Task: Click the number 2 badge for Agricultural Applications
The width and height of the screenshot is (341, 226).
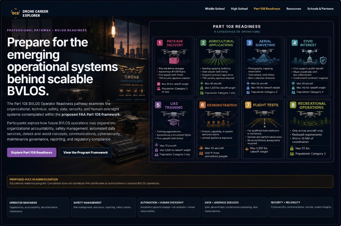Action: click(203, 43)
